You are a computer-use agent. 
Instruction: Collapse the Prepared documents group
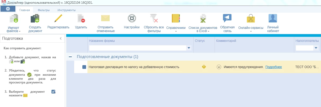tap(70, 57)
